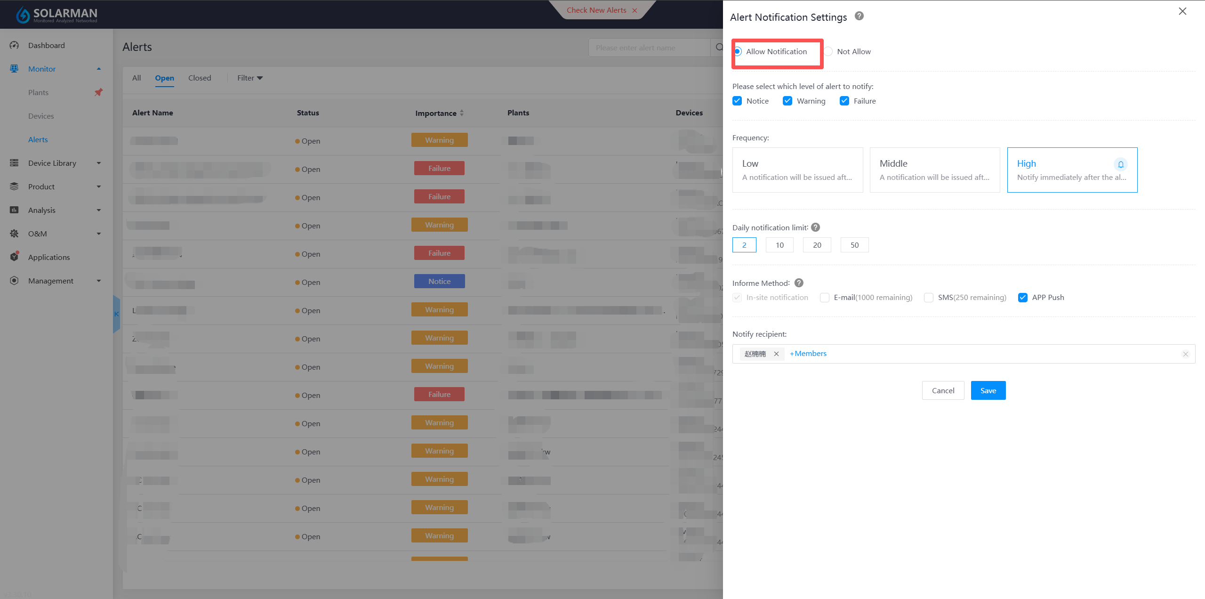
Task: Open Devices under the Monitor menu
Action: [41, 116]
